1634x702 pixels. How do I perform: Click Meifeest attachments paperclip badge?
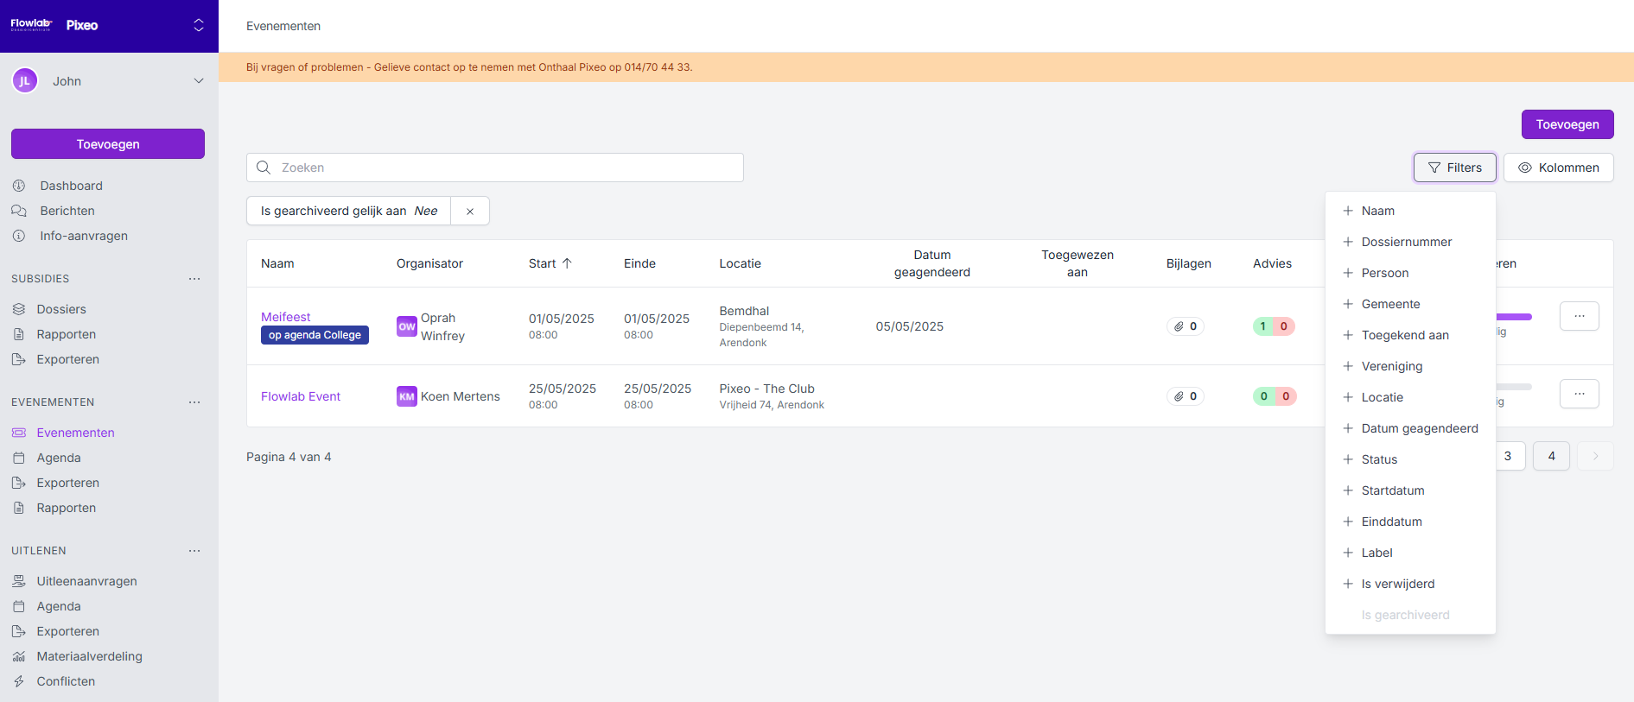[x=1186, y=326]
